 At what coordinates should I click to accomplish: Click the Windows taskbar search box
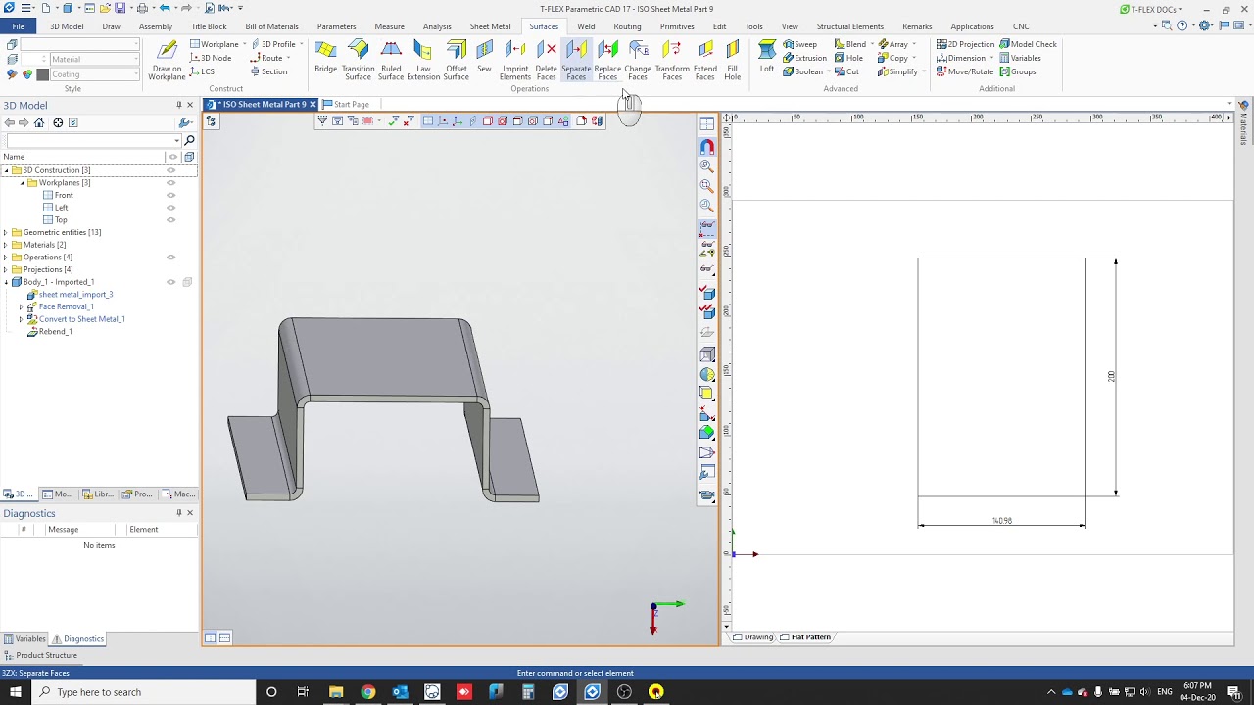[143, 692]
